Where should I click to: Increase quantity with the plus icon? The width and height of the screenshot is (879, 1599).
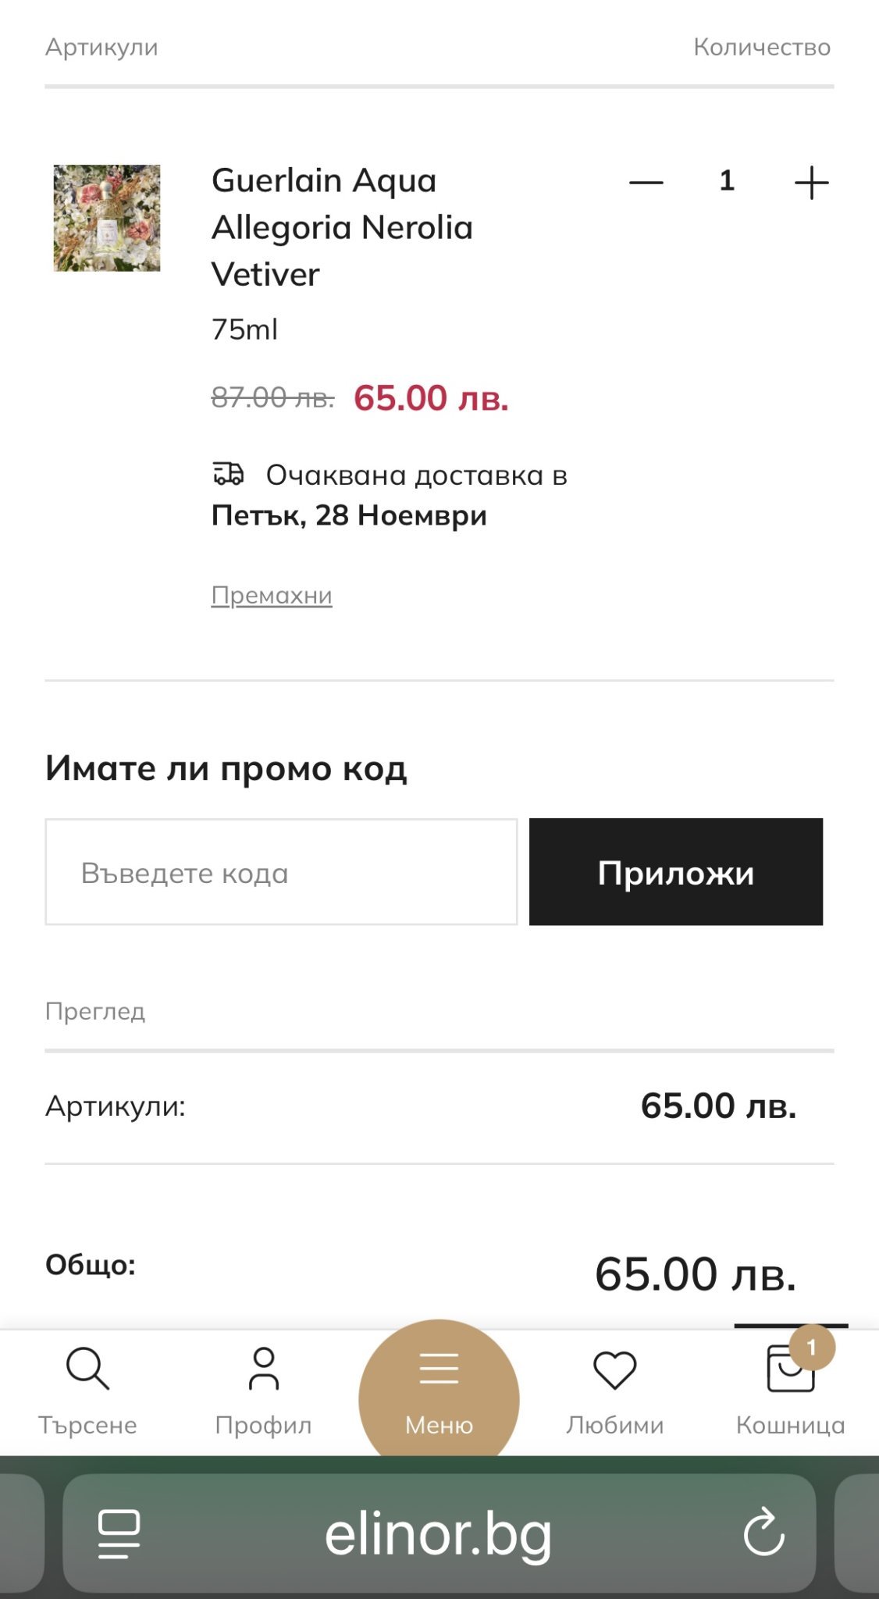pyautogui.click(x=811, y=183)
